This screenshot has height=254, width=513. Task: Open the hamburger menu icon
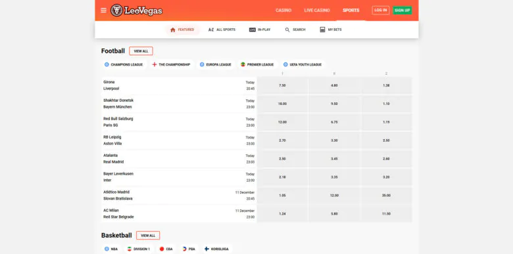103,10
